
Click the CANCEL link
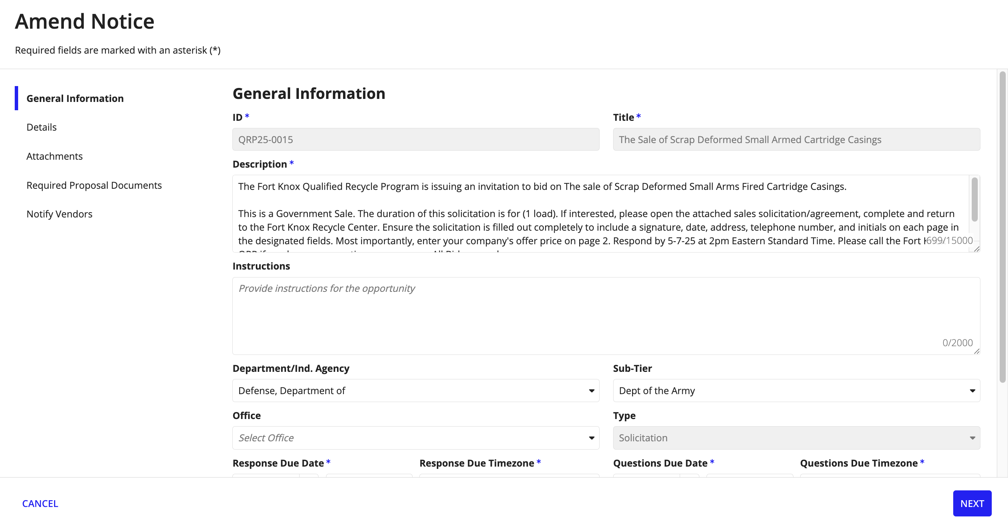40,503
